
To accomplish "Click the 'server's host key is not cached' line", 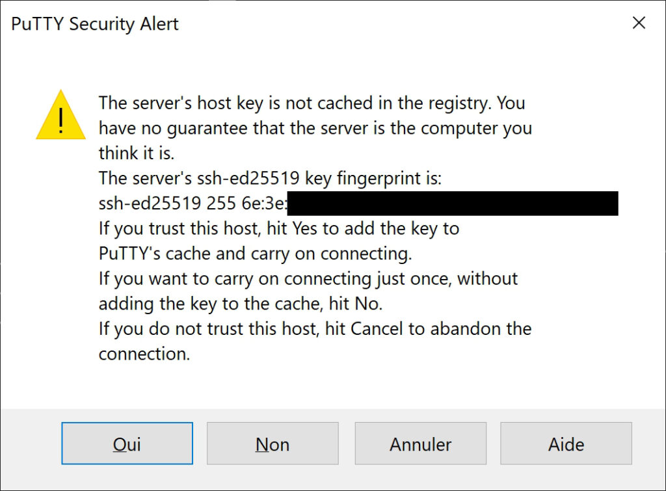I will [312, 103].
